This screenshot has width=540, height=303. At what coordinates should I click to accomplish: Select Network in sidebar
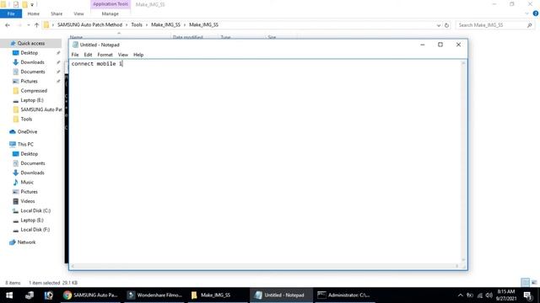click(26, 242)
